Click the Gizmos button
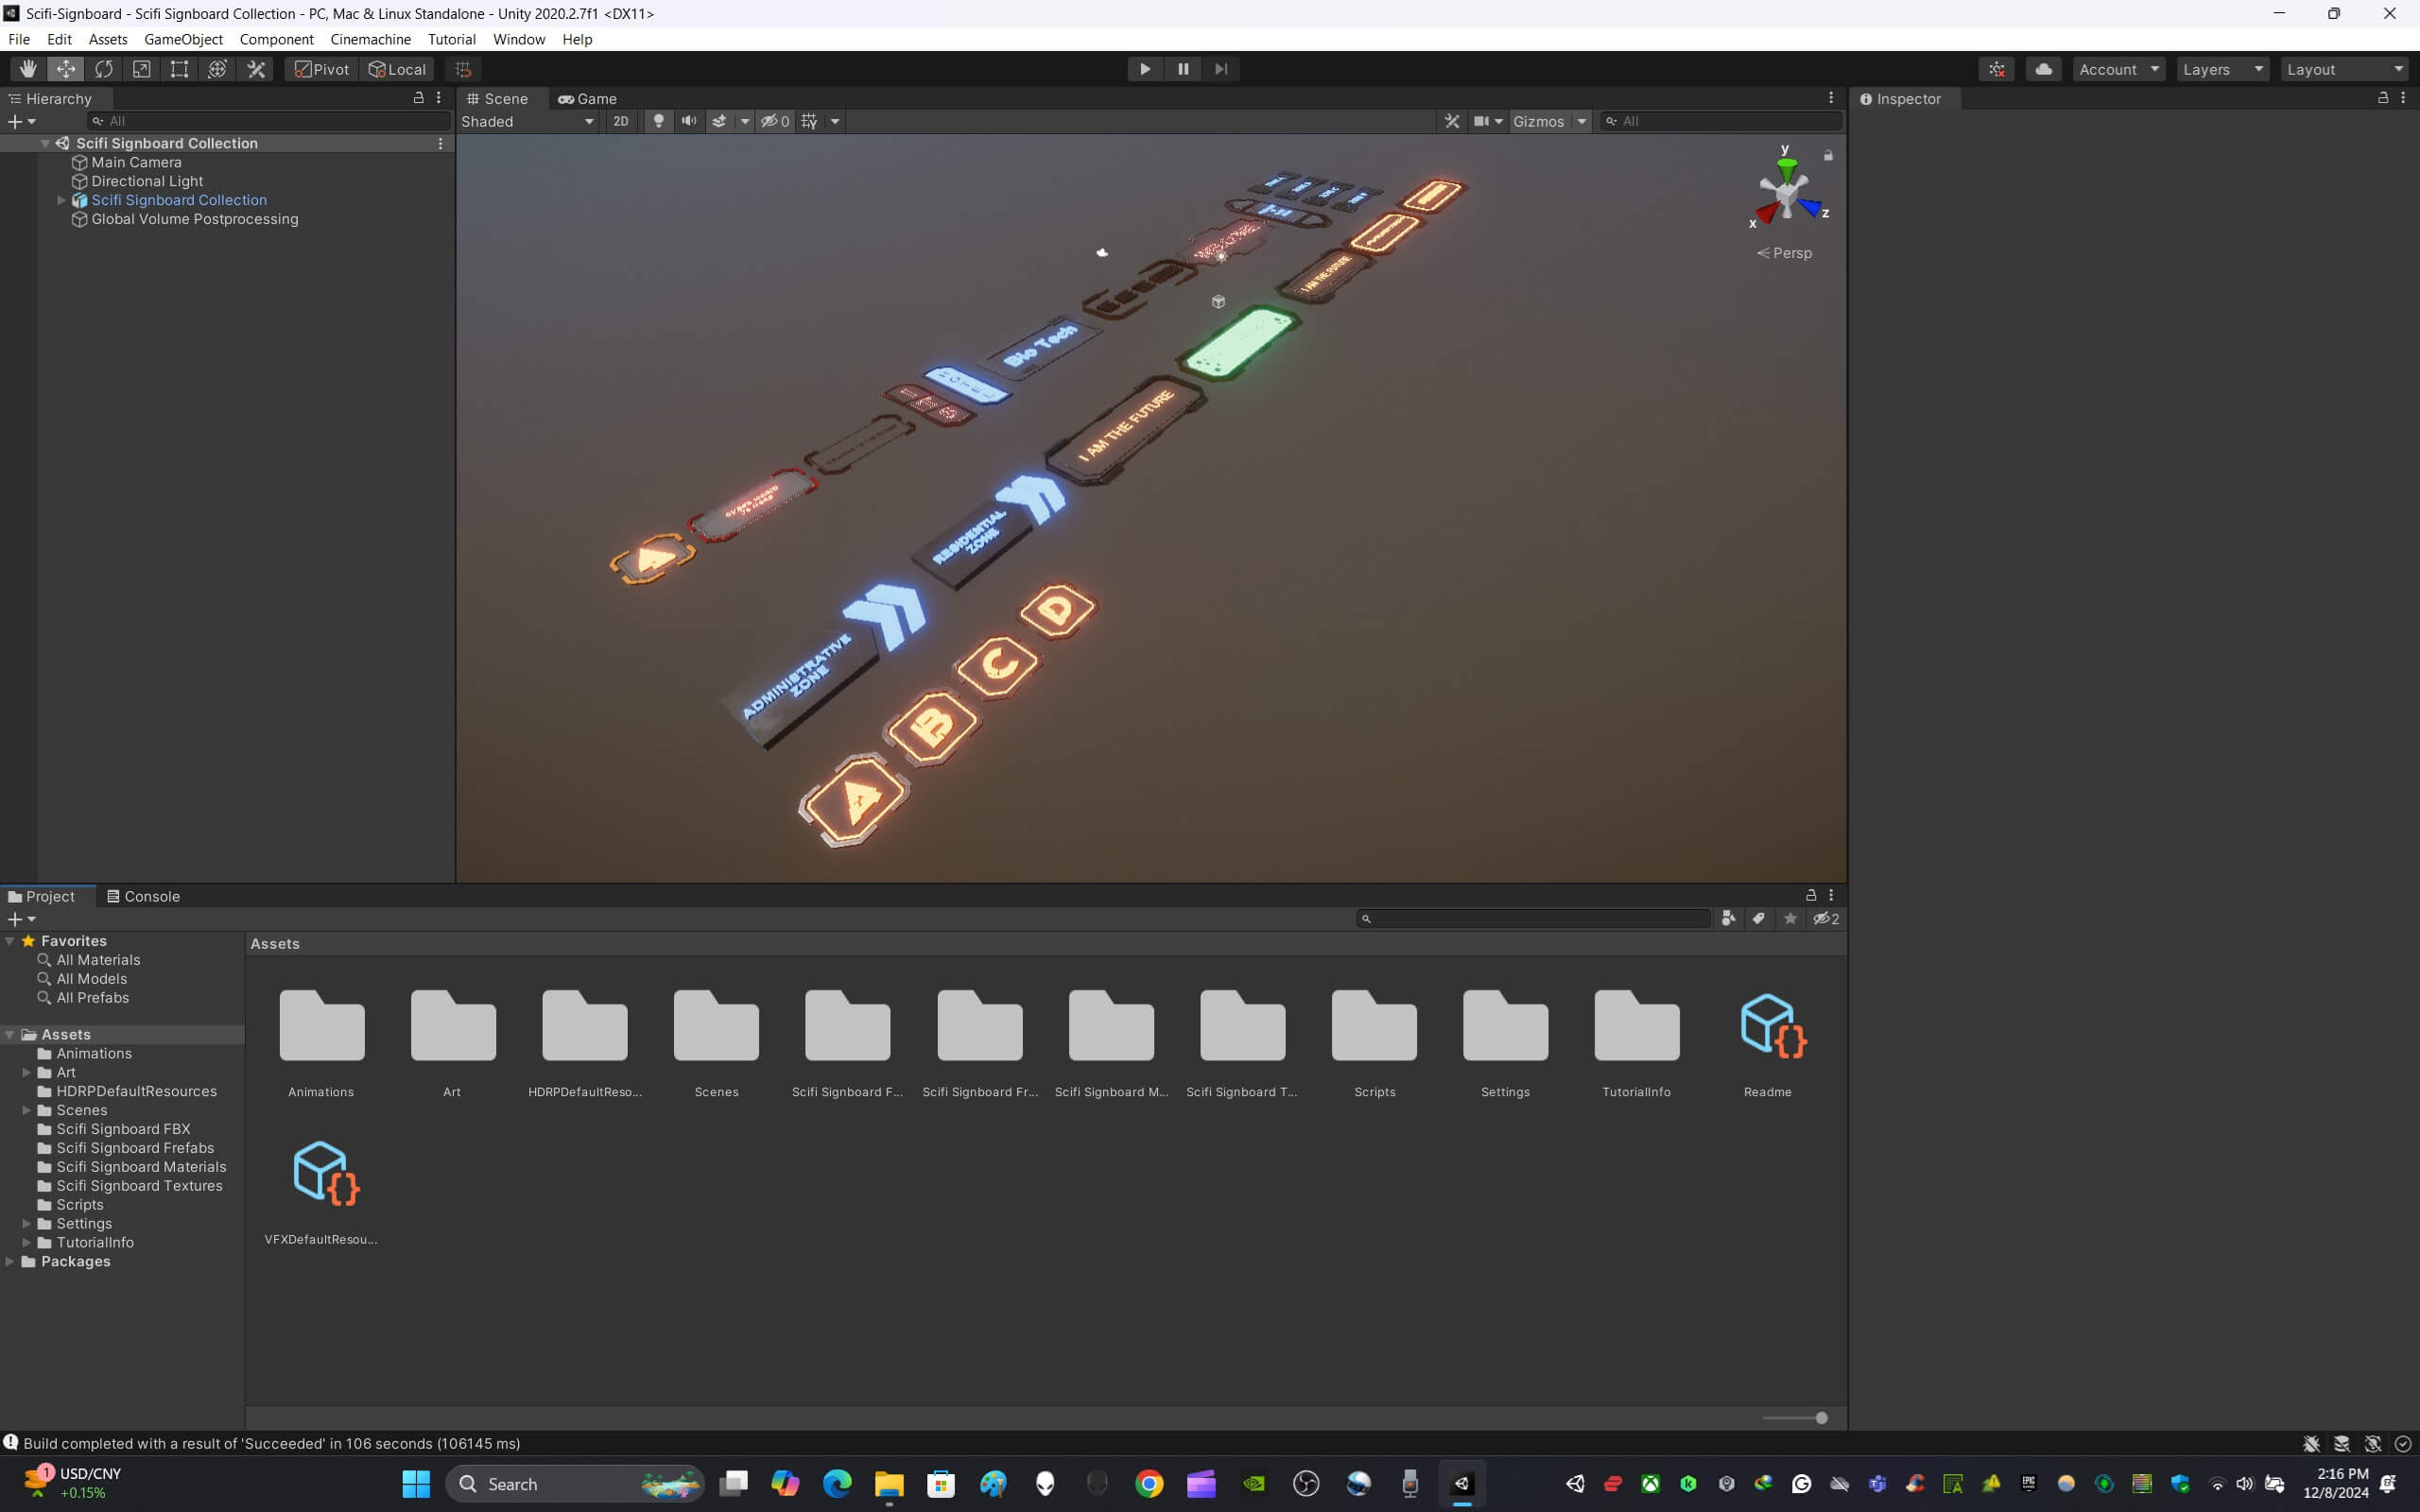 (1538, 121)
